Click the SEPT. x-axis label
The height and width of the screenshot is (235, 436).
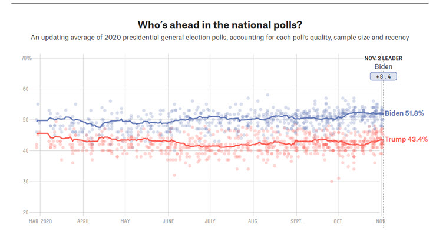(296, 222)
